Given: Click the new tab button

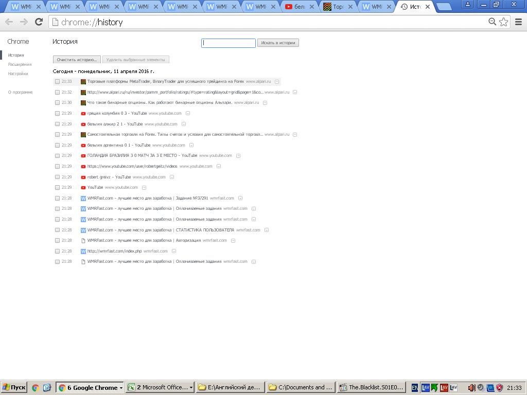Looking at the screenshot, I should tap(444, 6).
